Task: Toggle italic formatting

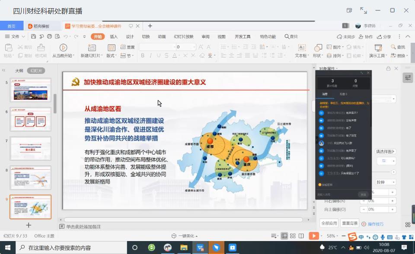Action: tap(150, 55)
